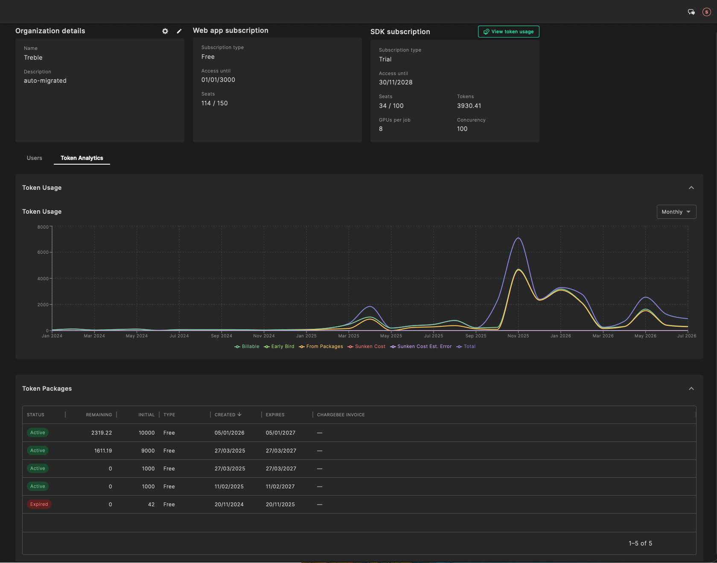
Task: Click the SDK Subscription type Trial
Action: [385, 59]
